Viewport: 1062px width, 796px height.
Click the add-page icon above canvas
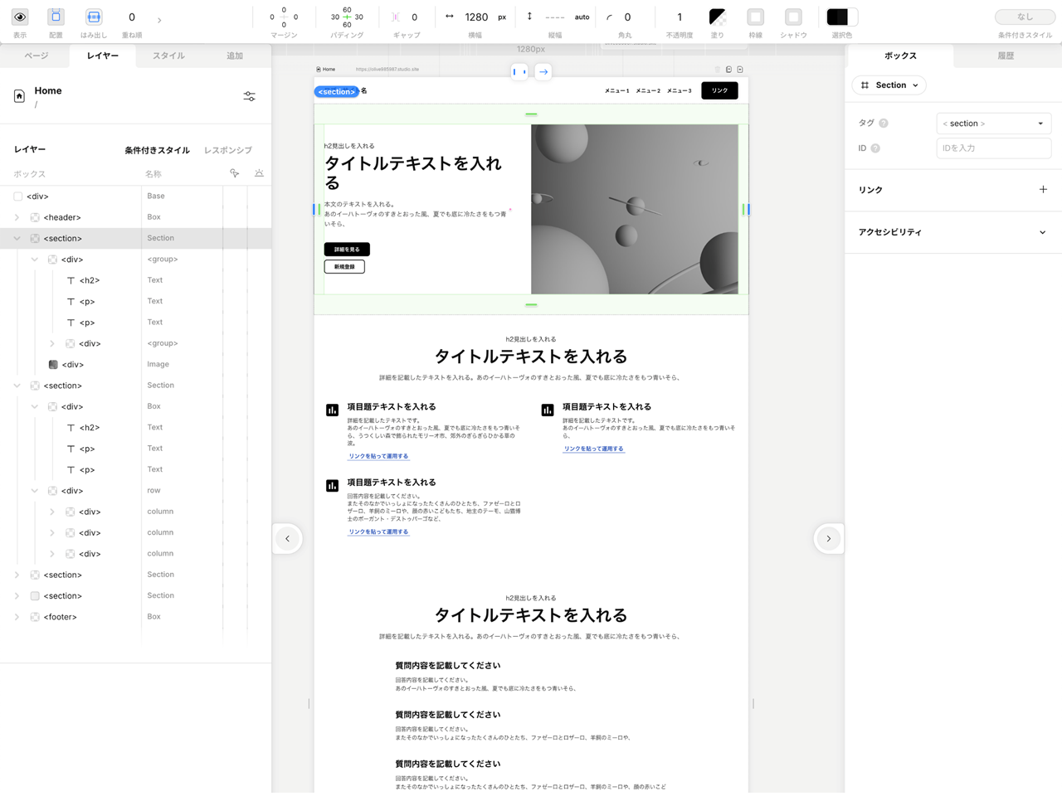(x=740, y=70)
